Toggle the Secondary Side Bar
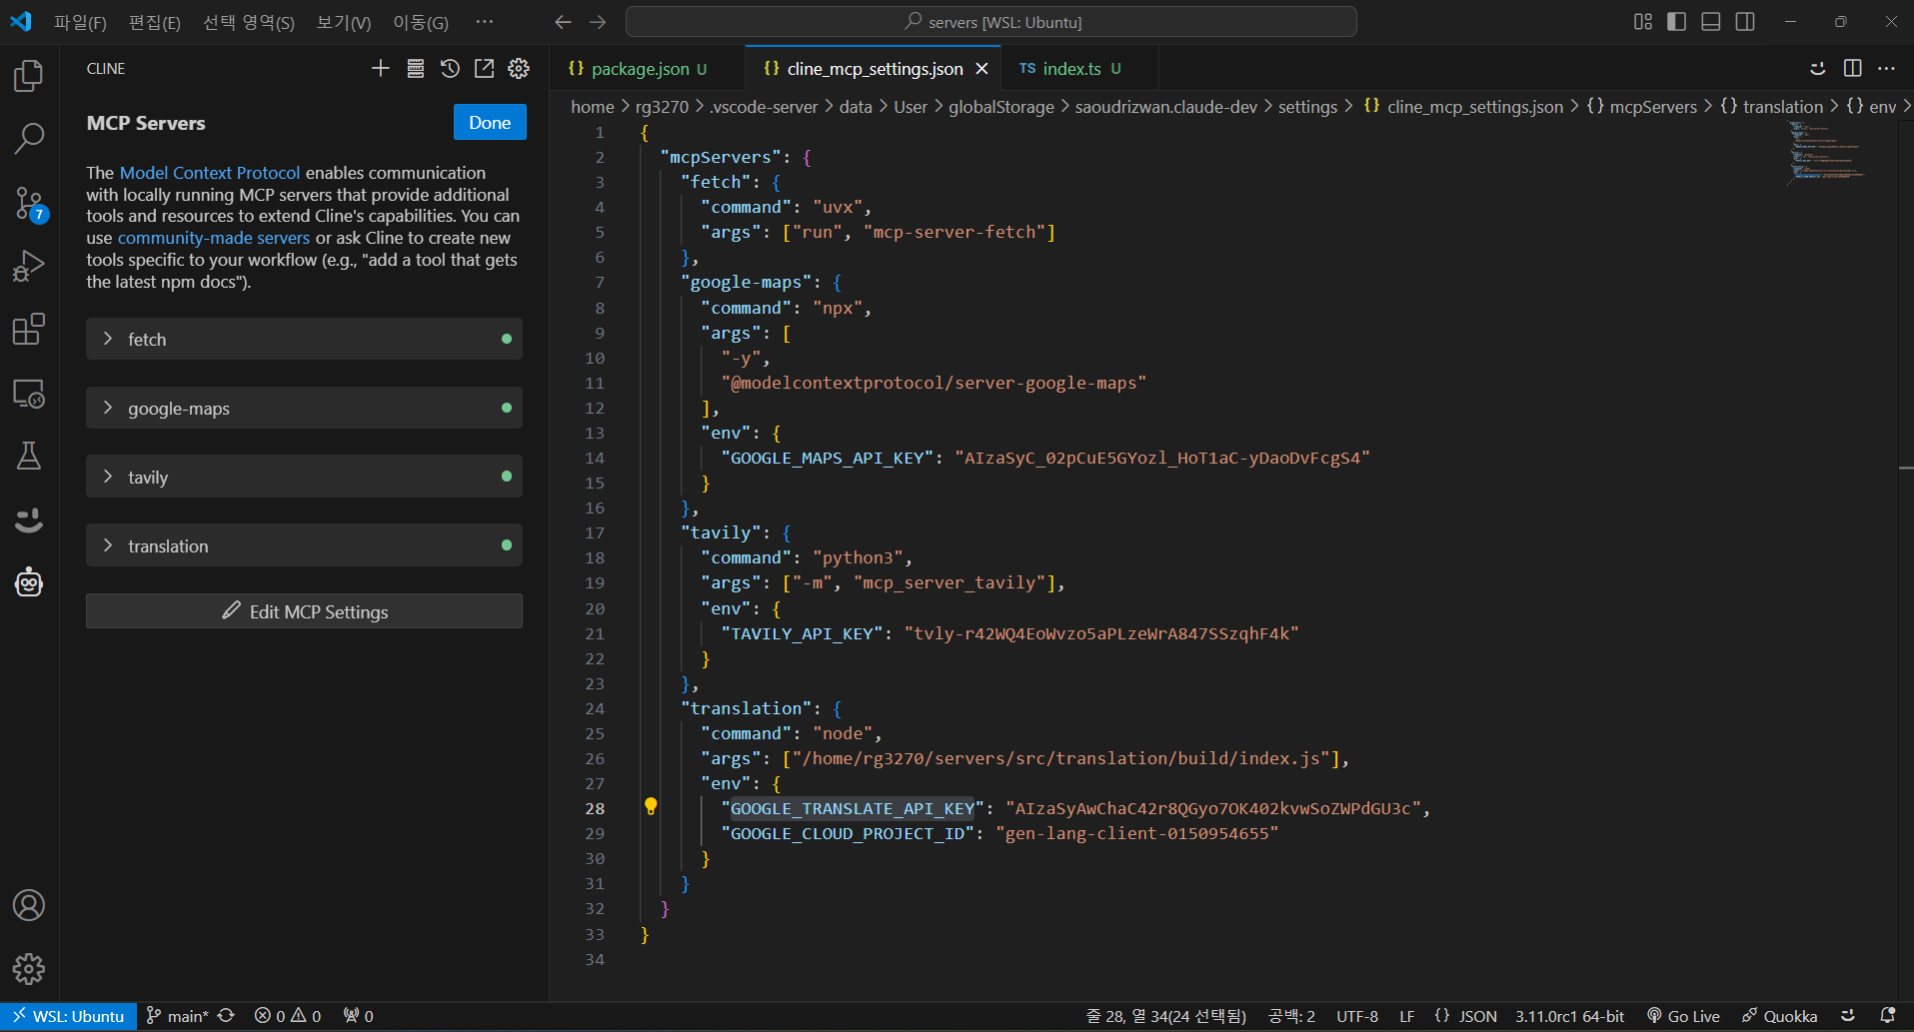1914x1032 pixels. (1745, 22)
